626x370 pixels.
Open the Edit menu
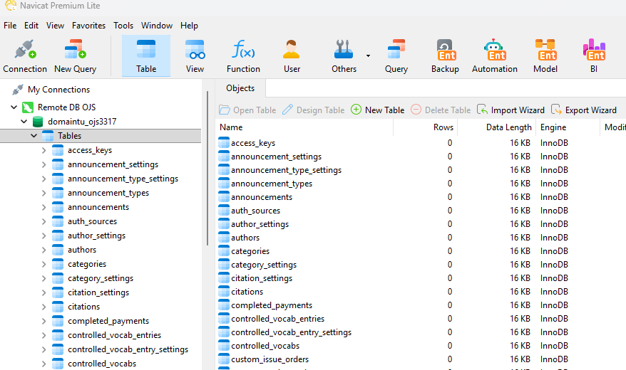tap(31, 26)
